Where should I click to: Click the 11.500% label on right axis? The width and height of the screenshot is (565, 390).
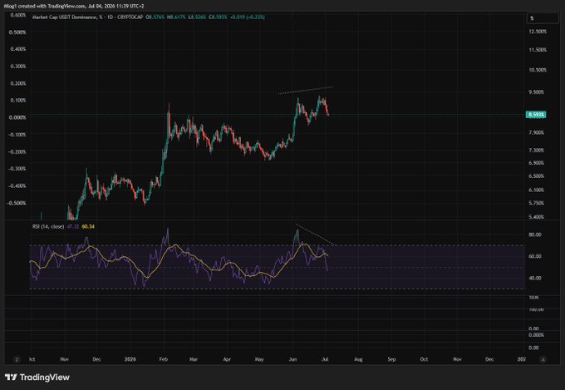(x=538, y=50)
